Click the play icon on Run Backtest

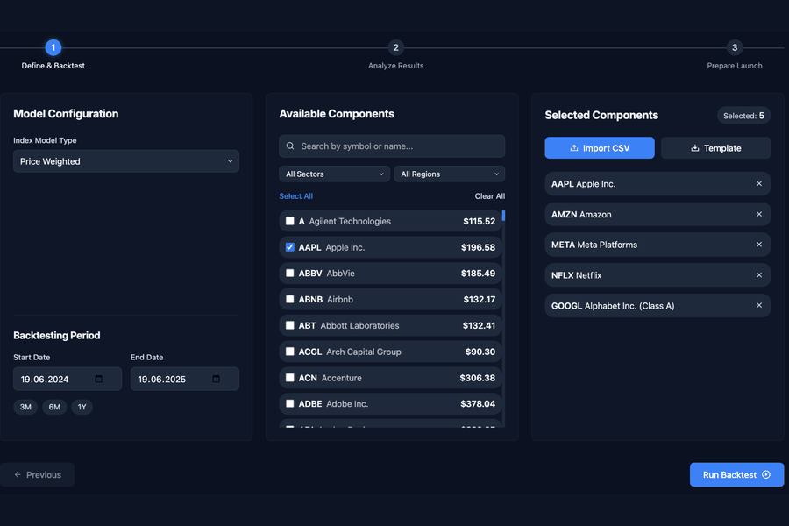pyautogui.click(x=766, y=474)
